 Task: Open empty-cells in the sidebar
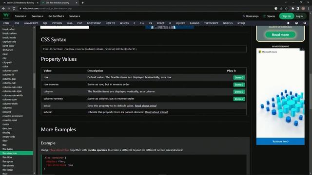click(9, 137)
